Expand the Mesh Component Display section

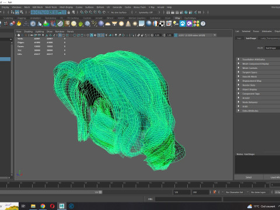[258, 64]
